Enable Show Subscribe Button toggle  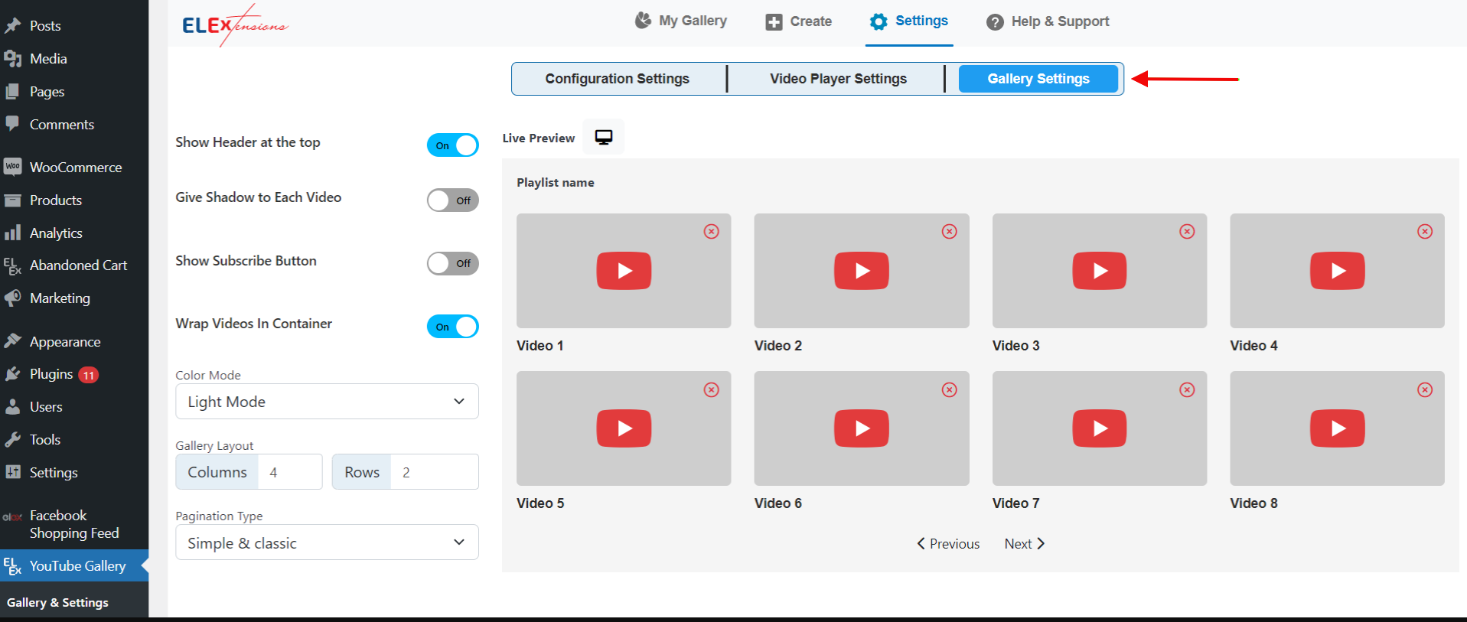coord(452,263)
